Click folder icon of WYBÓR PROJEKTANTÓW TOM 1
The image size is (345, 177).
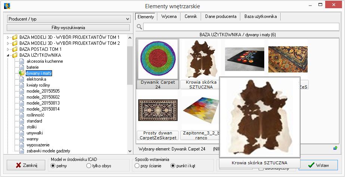coord(15,37)
